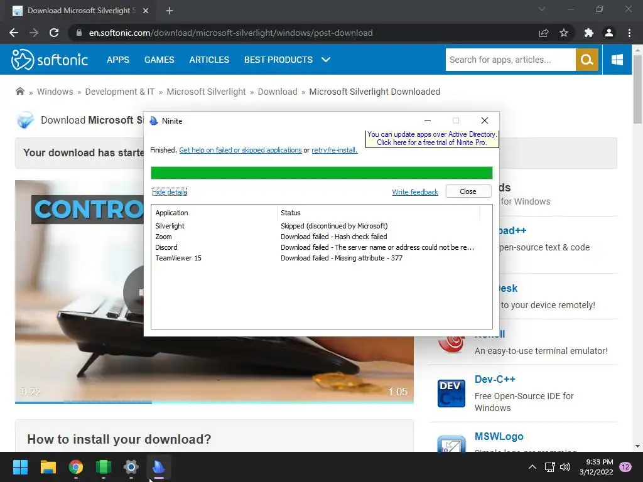Click the browser forward arrow
The height and width of the screenshot is (482, 643).
click(x=34, y=33)
